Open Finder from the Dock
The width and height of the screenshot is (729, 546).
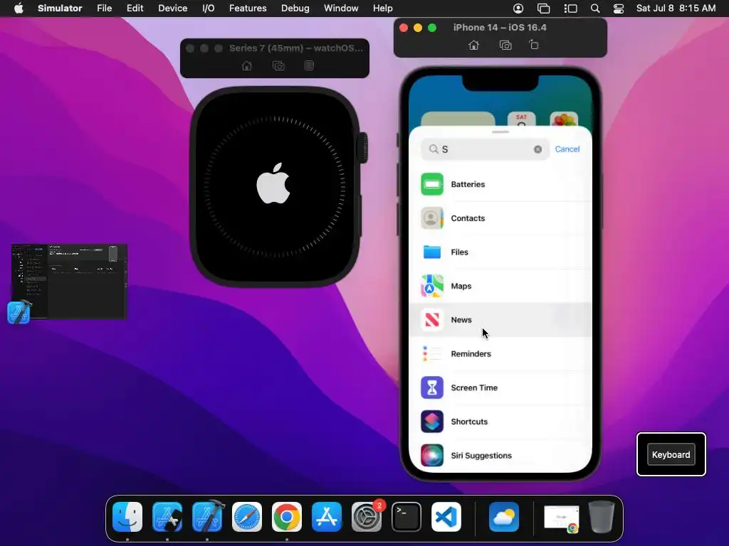pos(127,517)
